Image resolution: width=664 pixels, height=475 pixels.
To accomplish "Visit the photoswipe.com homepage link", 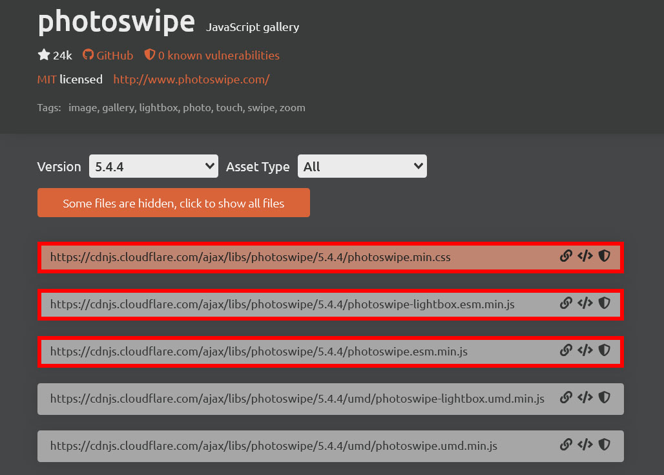I will [191, 79].
